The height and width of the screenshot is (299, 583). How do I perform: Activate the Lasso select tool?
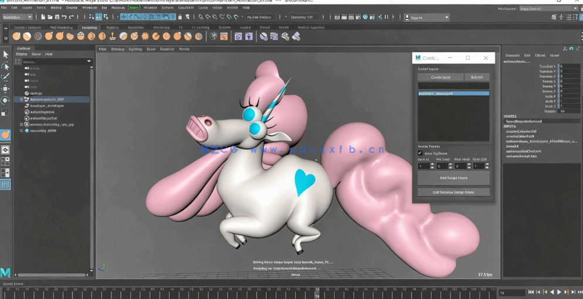click(x=6, y=66)
